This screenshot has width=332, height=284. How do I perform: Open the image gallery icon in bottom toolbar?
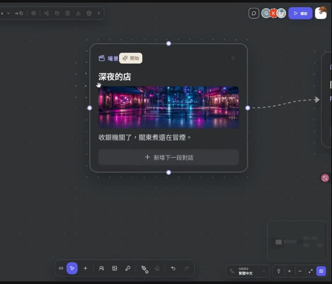pyautogui.click(x=115, y=268)
